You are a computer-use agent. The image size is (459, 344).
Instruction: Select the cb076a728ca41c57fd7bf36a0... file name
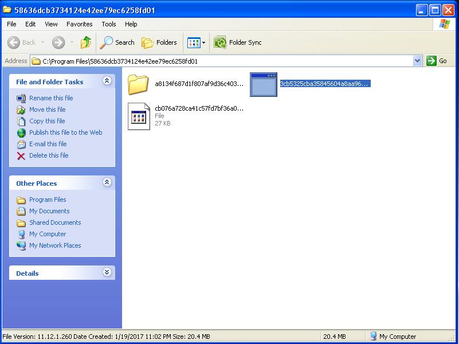coord(199,108)
